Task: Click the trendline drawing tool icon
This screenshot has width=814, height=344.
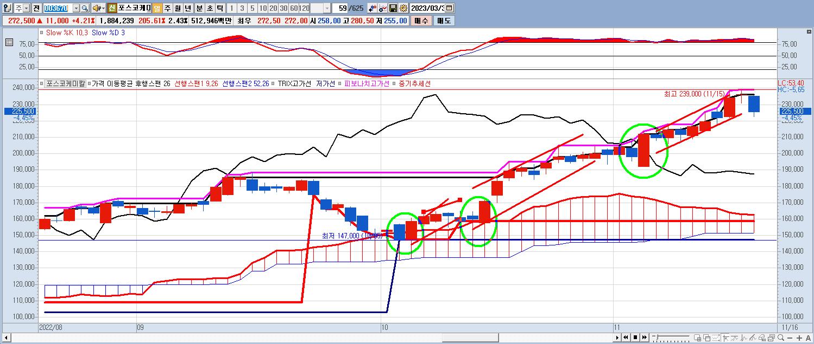Action: click(753, 337)
